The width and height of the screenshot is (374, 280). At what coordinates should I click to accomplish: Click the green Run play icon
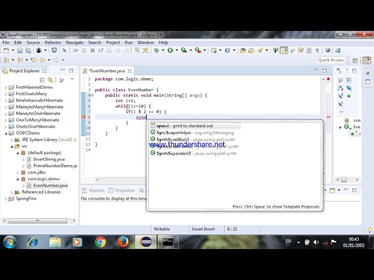click(x=170, y=50)
